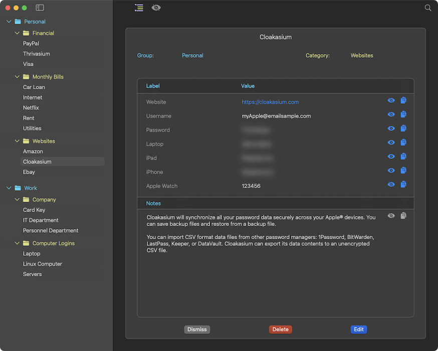
Task: Toggle visibility of the iPhone value
Action: [391, 171]
